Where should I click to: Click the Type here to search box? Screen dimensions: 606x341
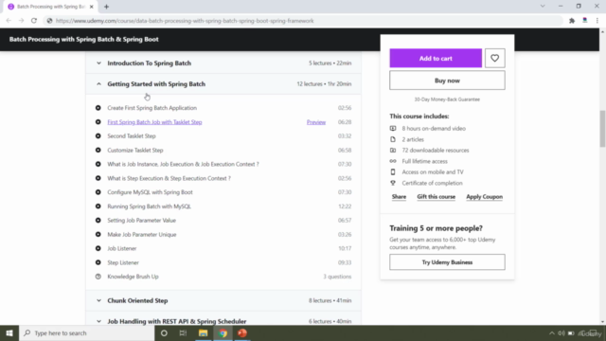(87, 332)
